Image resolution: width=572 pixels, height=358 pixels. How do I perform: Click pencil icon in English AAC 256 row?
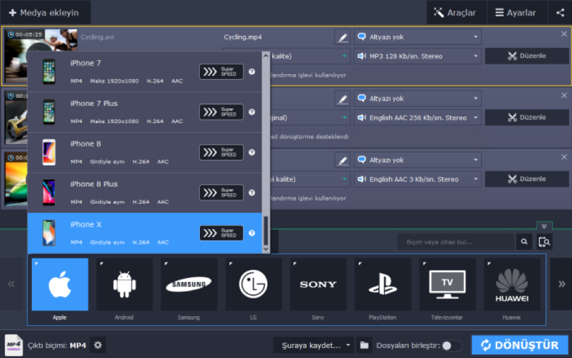coord(342,98)
